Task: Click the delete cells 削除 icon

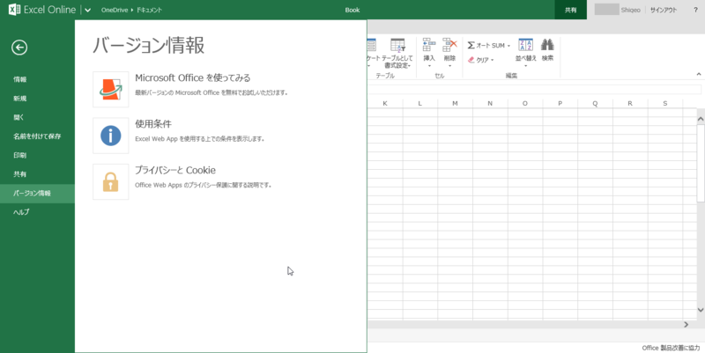Action: point(449,45)
